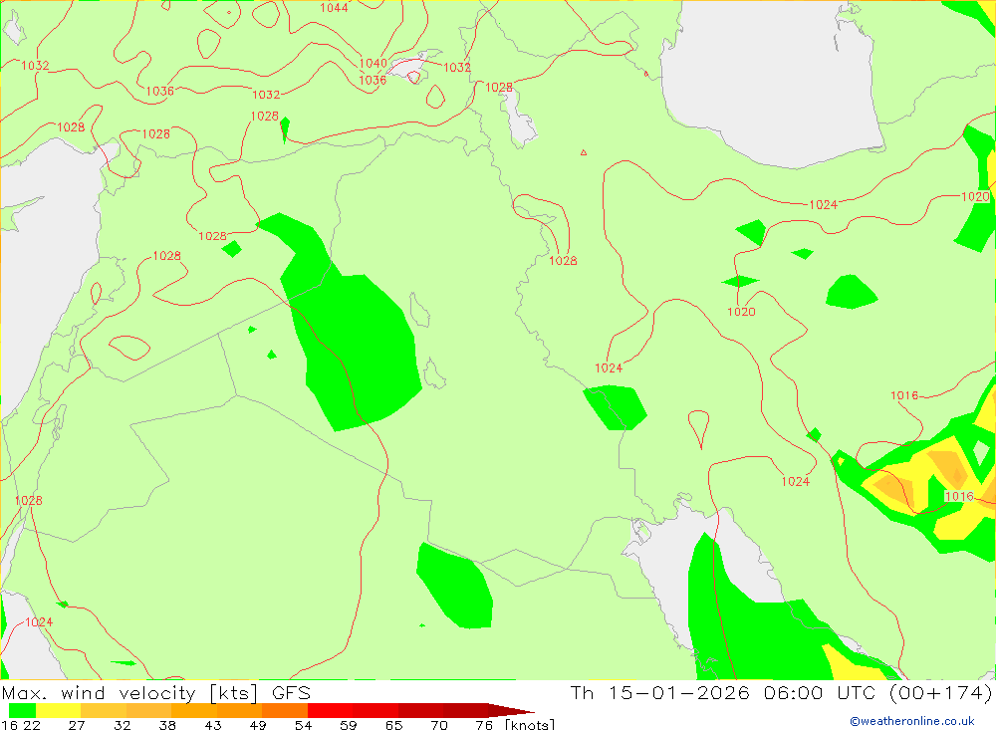Click the small red triangle marker on map

(583, 152)
